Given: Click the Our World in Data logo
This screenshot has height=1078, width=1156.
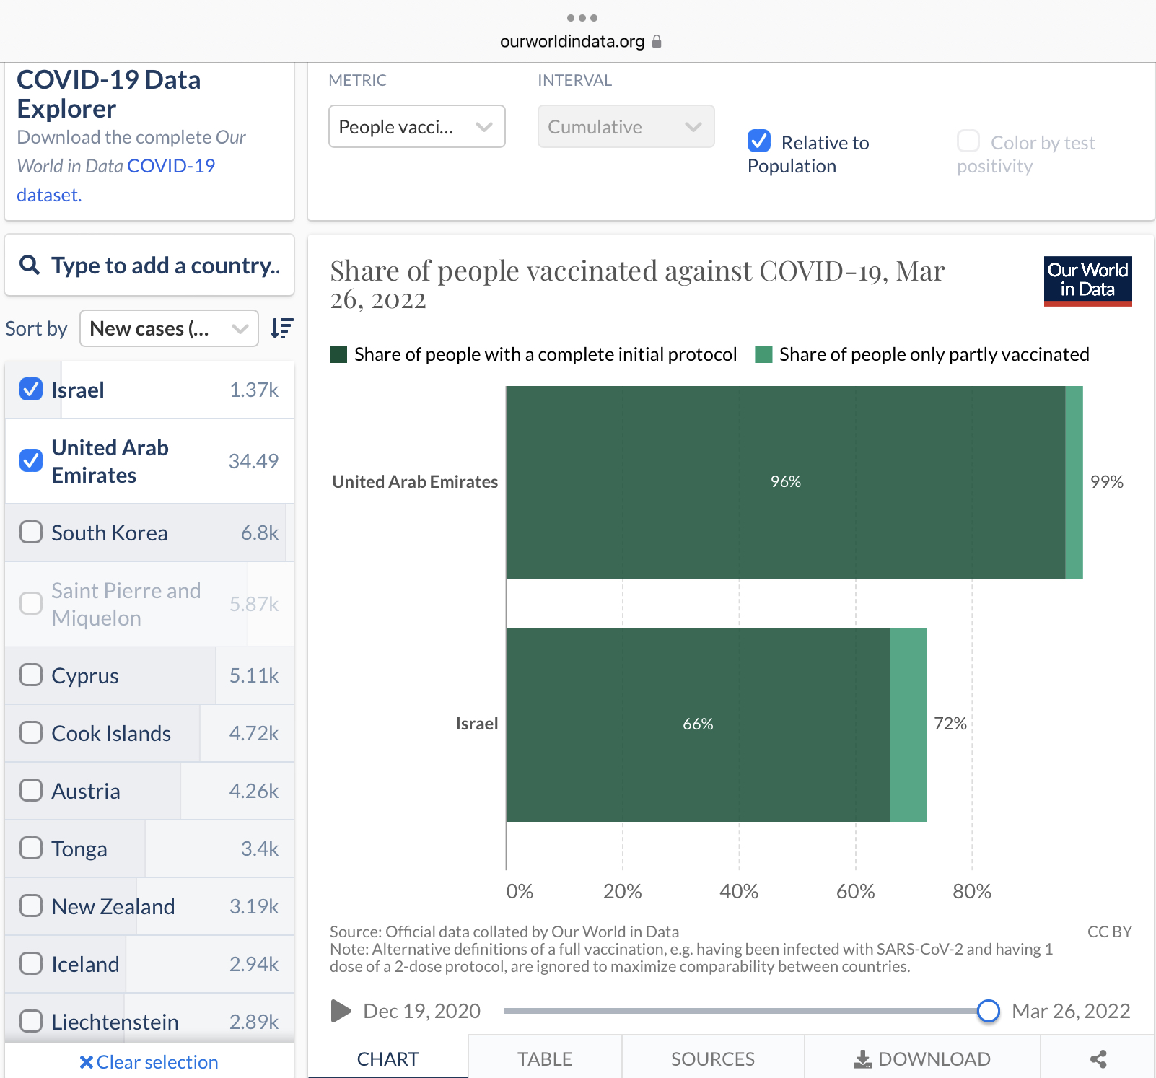Looking at the screenshot, I should (x=1087, y=281).
